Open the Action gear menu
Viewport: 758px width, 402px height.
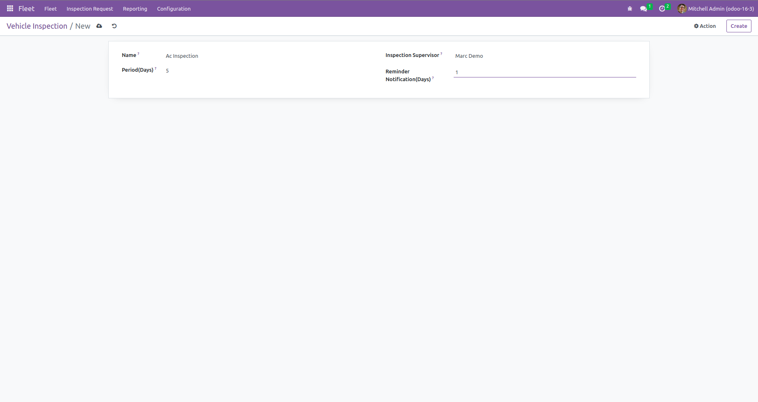pos(705,26)
